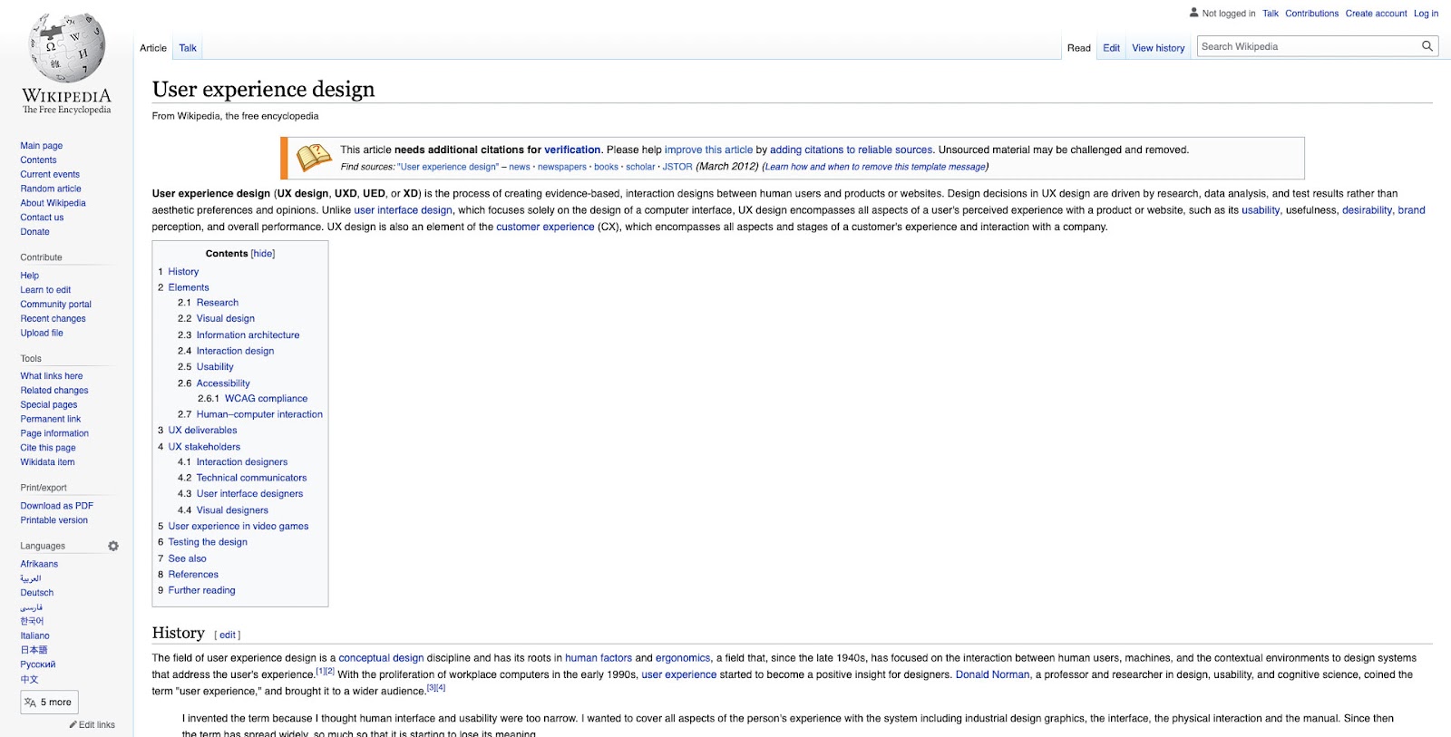Open the Donald Norman link
Image resolution: width=1451 pixels, height=737 pixels.
tap(992, 675)
